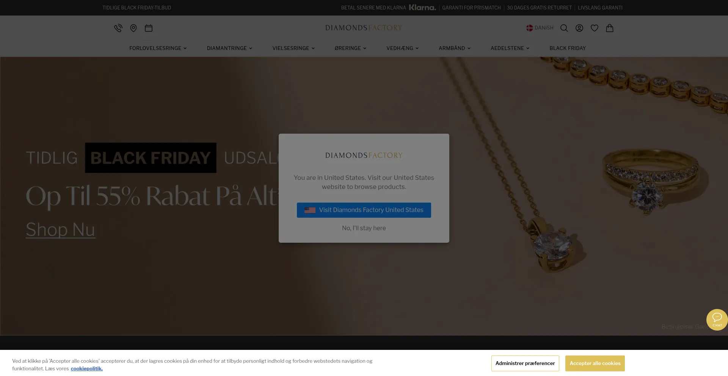This screenshot has width=728, height=376.
Task: Expand the Diamantringe menu
Action: click(229, 48)
